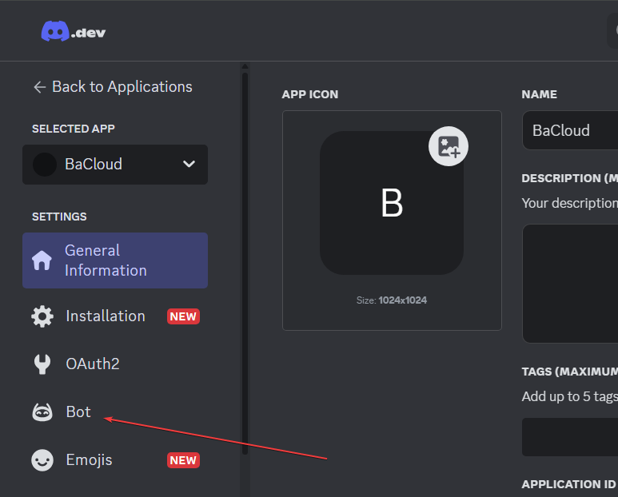Click the Bot robot face icon

click(x=42, y=412)
